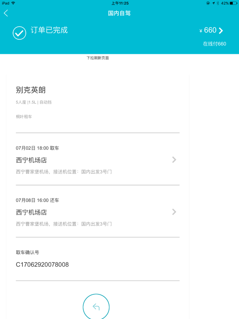Click the 上午11:25 clock in status bar
Image resolution: width=239 pixels, height=319 pixels.
(x=120, y=3)
